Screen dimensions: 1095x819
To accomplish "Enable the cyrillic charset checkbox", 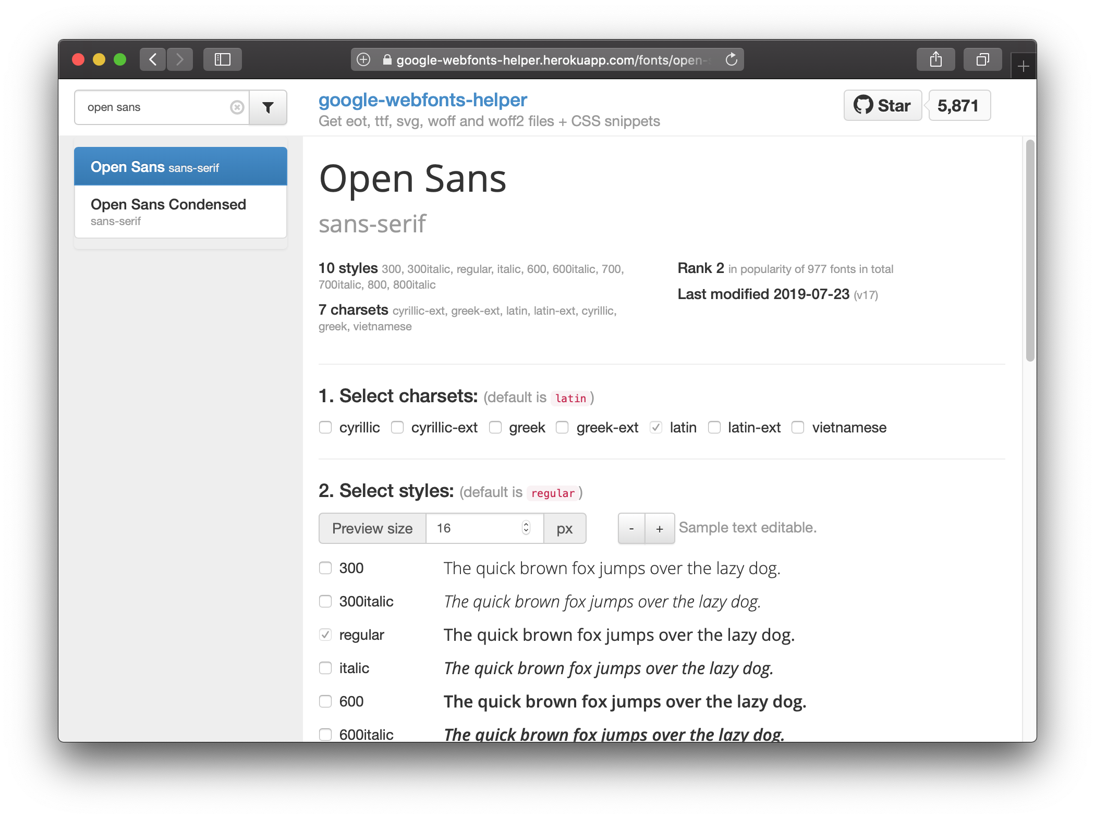I will click(x=325, y=428).
